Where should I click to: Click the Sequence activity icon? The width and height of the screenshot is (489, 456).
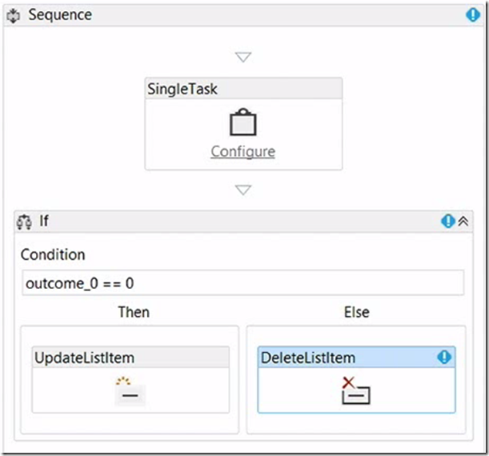[x=14, y=15]
